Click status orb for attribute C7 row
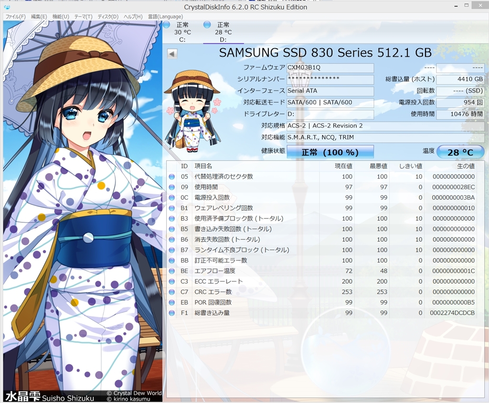489x403 pixels. pos(171,292)
